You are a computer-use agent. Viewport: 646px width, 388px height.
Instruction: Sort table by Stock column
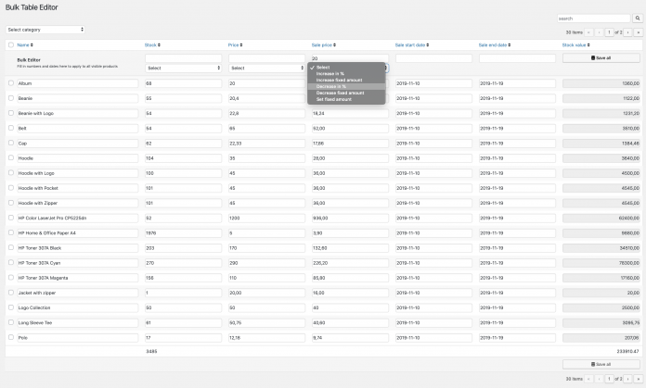[x=152, y=44]
